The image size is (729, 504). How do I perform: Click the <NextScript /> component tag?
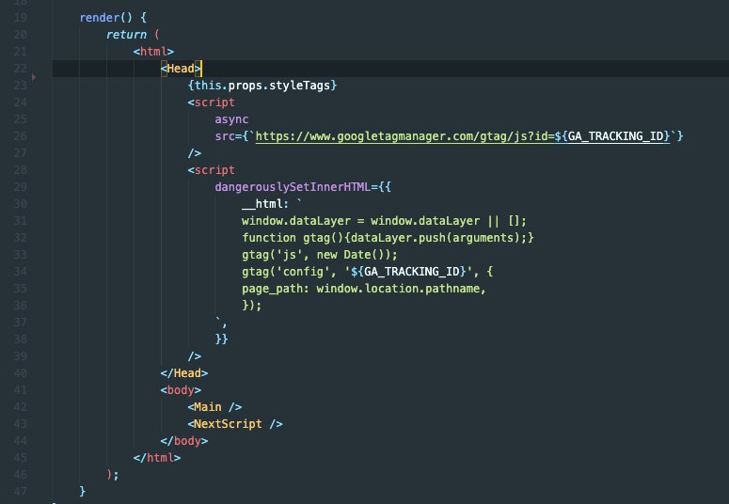pos(235,424)
